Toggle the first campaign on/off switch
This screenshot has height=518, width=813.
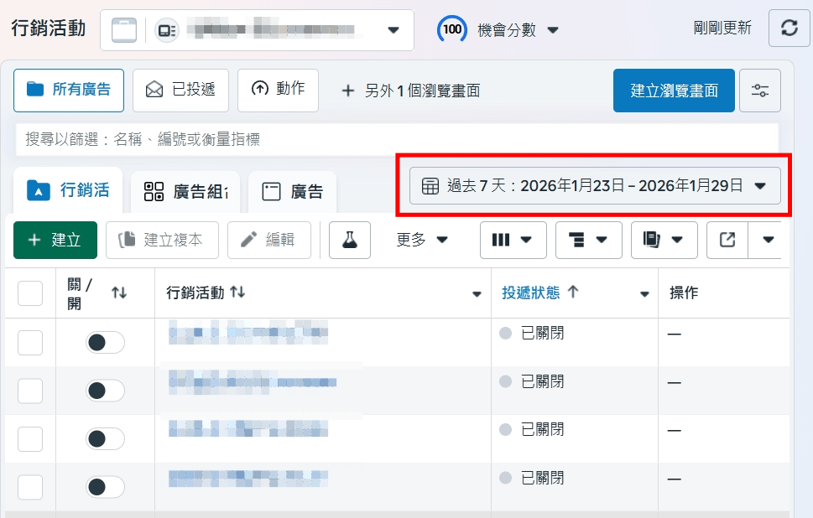[x=105, y=342]
